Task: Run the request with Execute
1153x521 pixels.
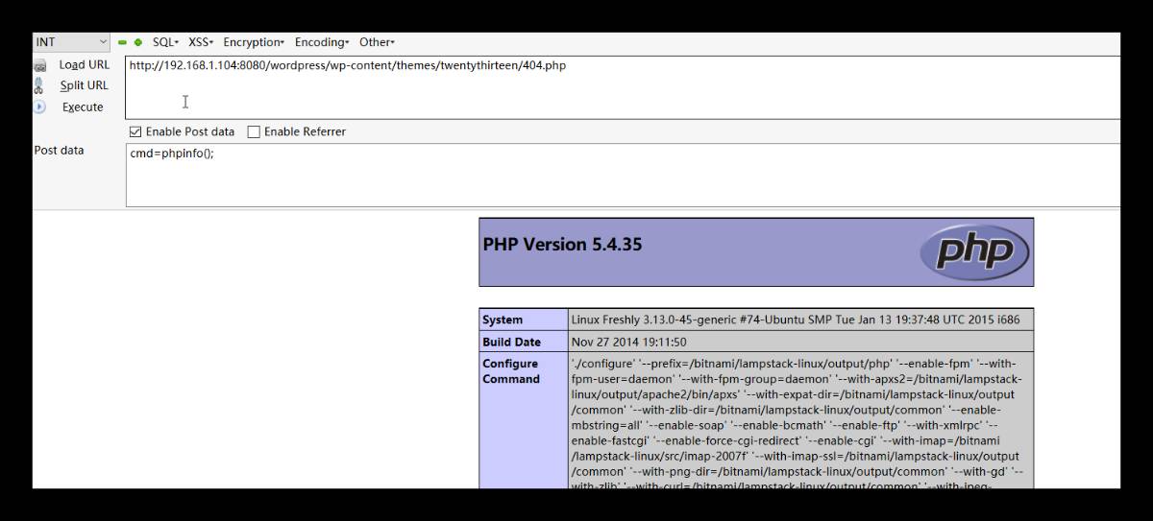Action: point(83,107)
